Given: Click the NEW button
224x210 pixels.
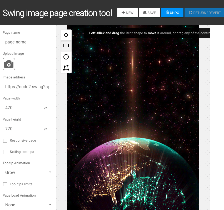Looking at the screenshot, I should pyautogui.click(x=127, y=13).
